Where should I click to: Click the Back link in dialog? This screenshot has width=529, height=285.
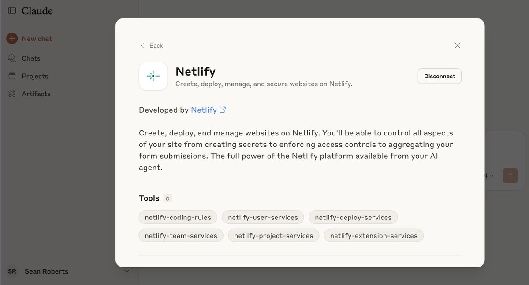152,45
